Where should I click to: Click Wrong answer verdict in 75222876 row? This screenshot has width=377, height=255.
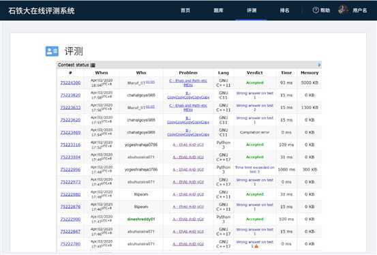tap(254, 207)
